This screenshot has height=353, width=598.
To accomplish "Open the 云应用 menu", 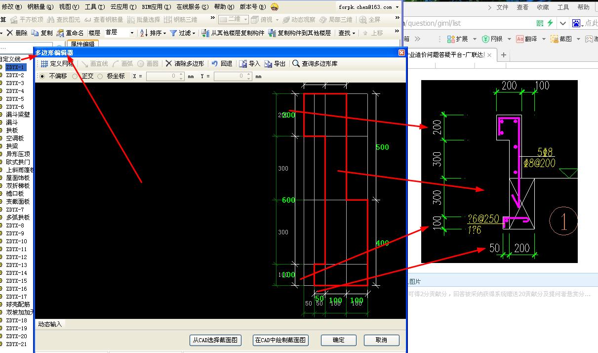I will 123,7.
